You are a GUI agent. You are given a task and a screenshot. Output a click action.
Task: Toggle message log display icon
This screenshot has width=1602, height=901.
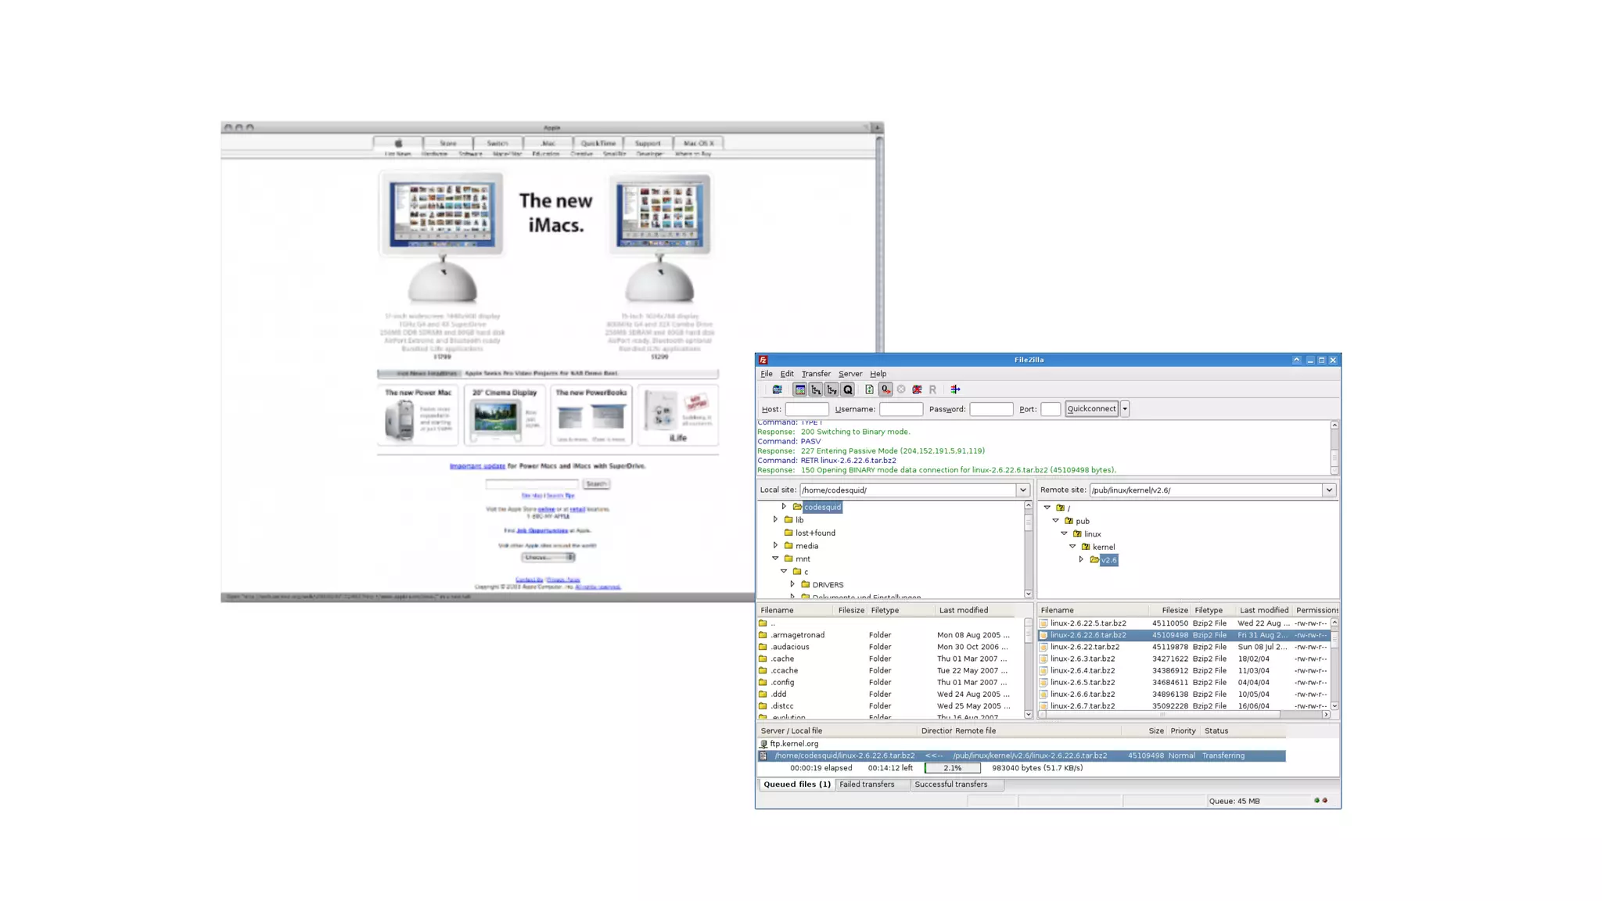pyautogui.click(x=799, y=389)
